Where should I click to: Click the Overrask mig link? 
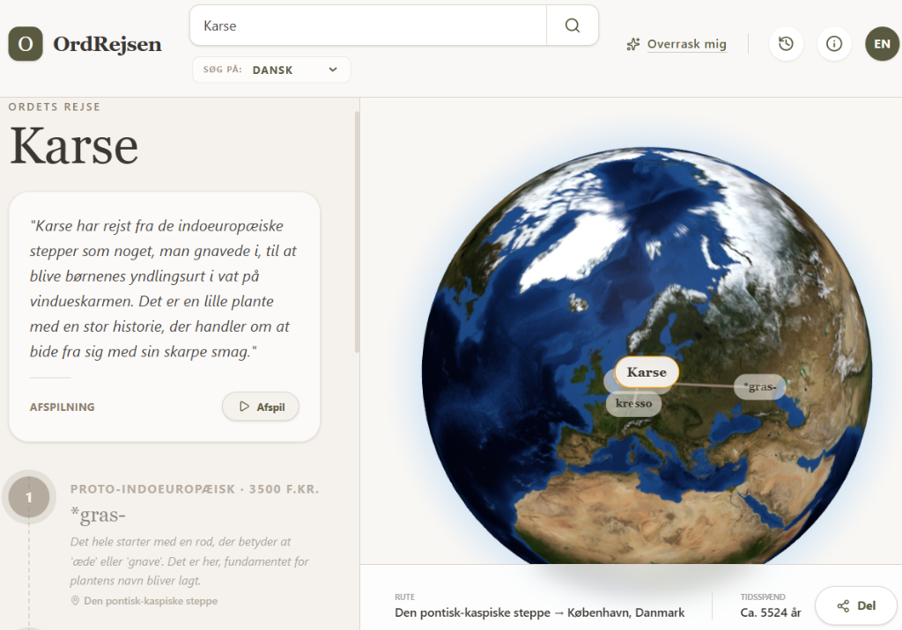pyautogui.click(x=686, y=44)
